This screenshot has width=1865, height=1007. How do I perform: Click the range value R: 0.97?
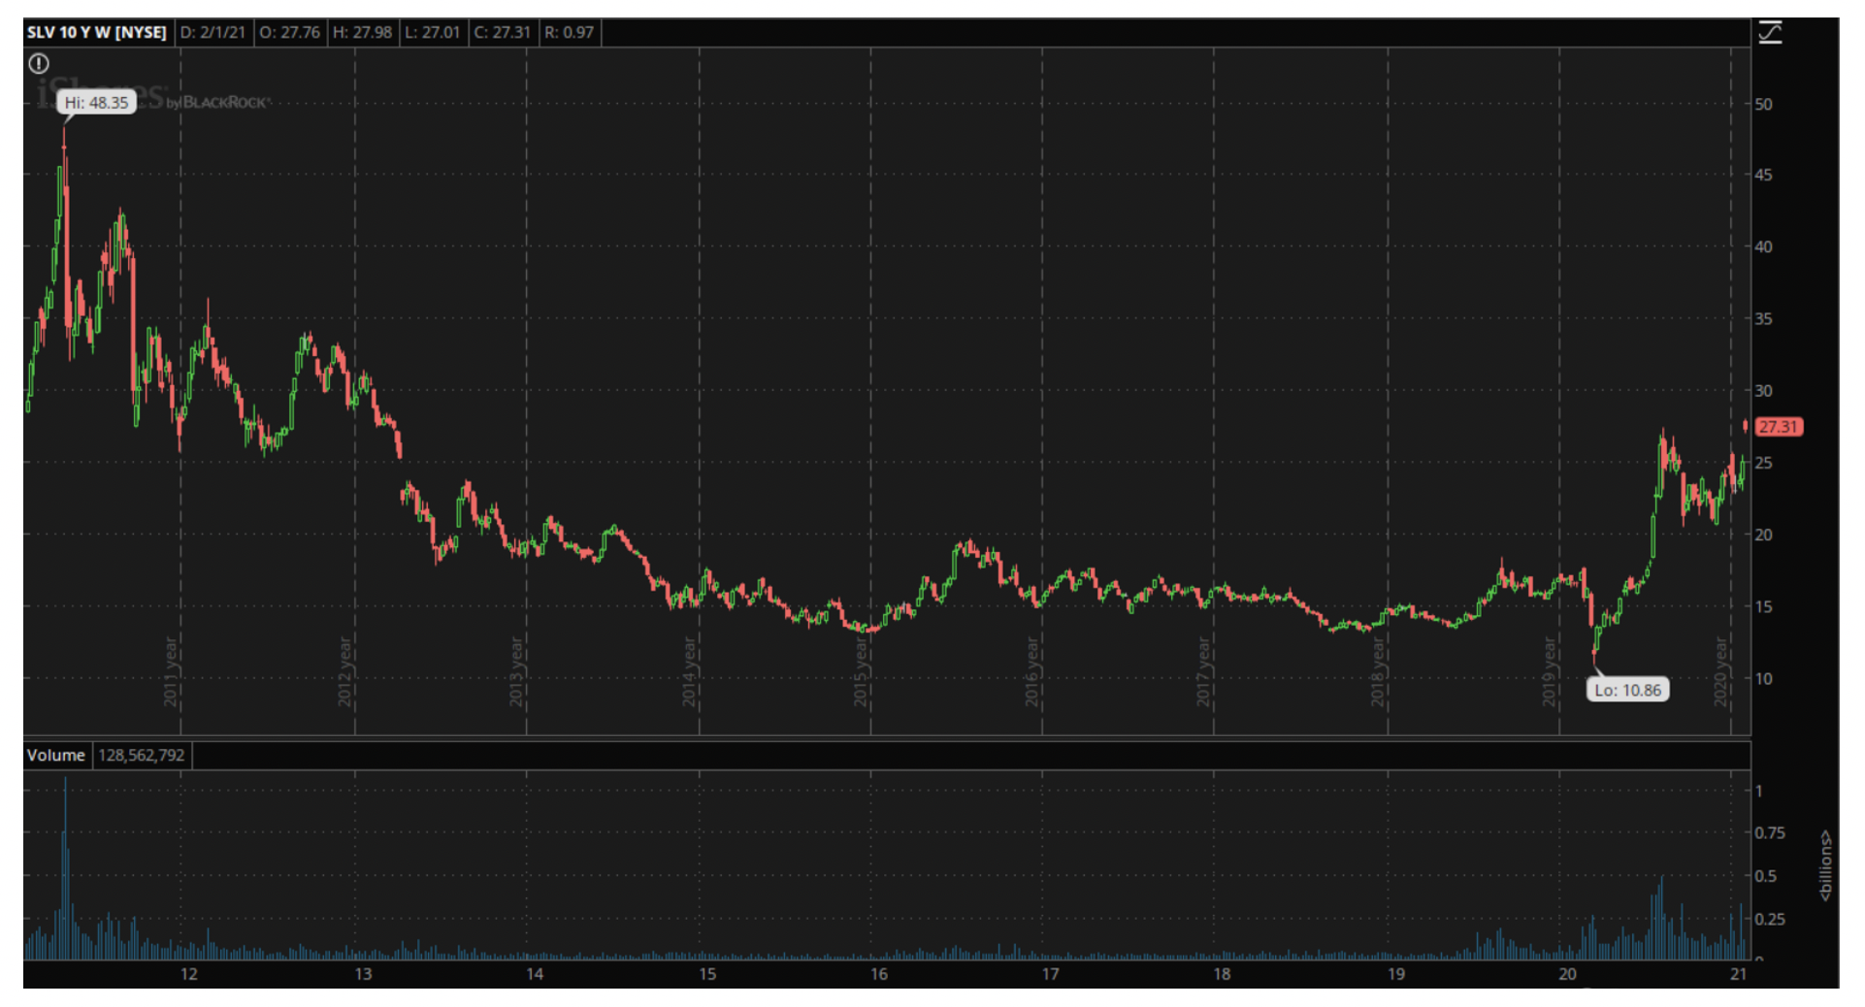[569, 32]
